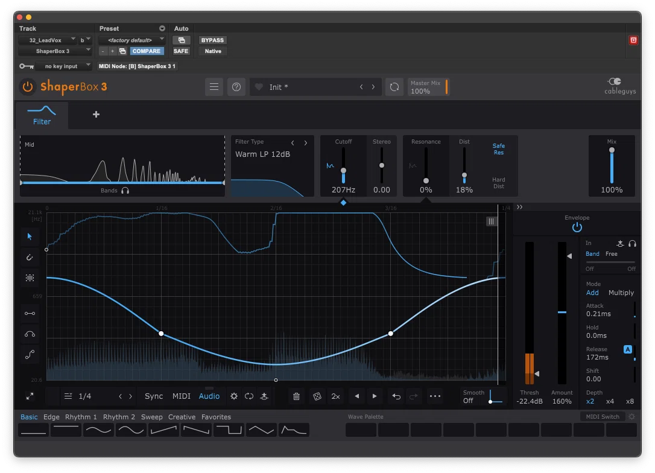Screen dimensions: 655x473
Task: Select the pointer arrow tool in the wave editor
Action: [30, 237]
